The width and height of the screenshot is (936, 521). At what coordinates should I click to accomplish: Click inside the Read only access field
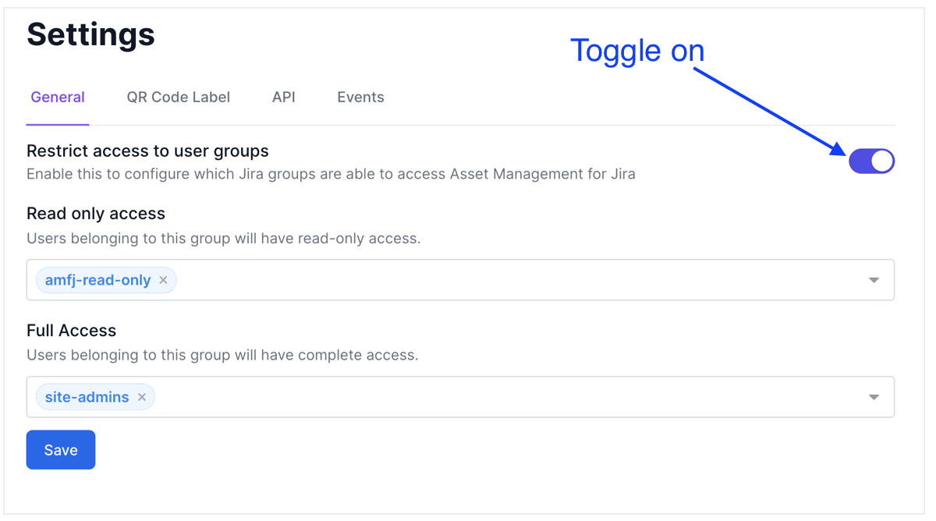[460, 280]
